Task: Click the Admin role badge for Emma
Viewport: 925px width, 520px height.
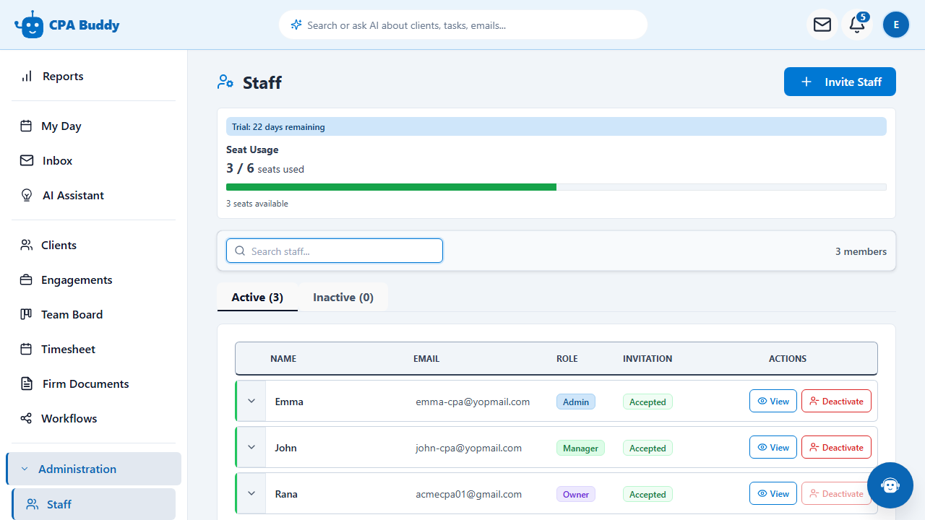Action: click(x=576, y=402)
